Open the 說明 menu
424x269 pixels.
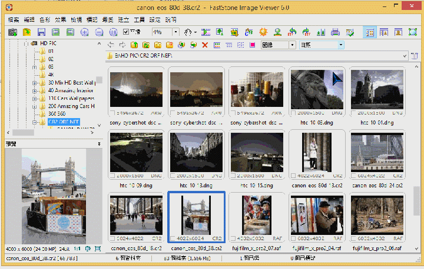click(x=171, y=20)
